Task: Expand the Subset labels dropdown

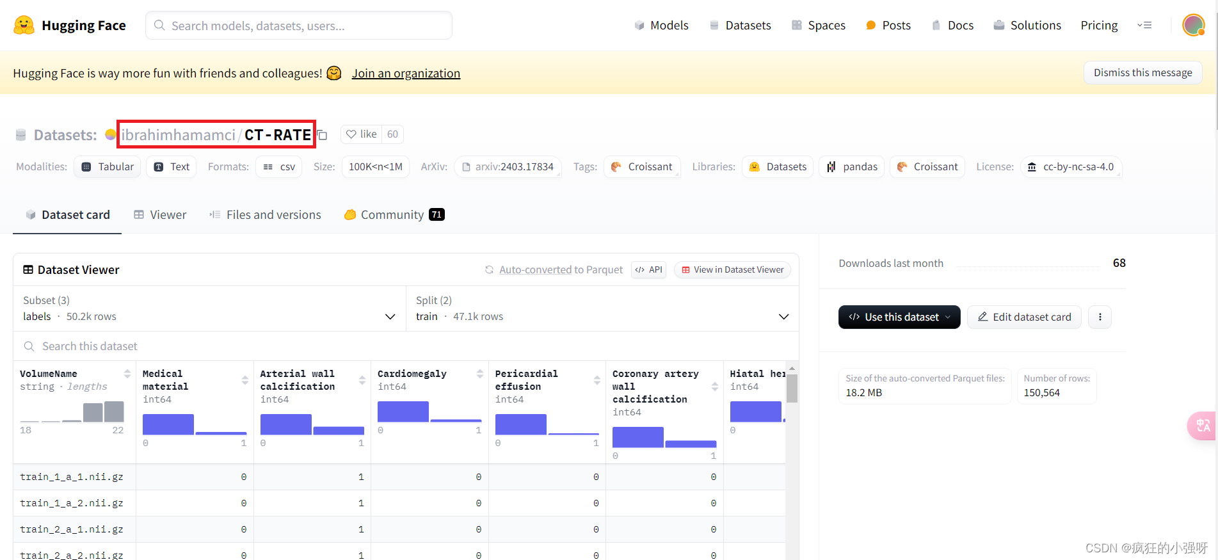Action: [x=210, y=308]
